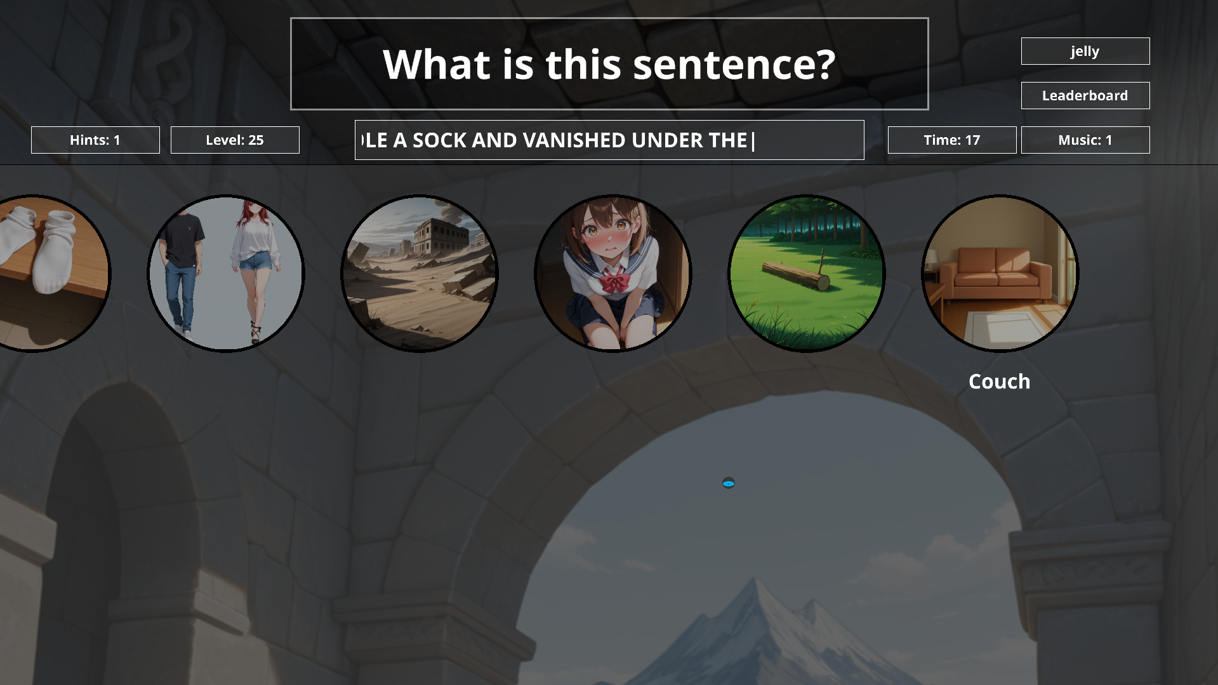The image size is (1218, 685).
Task: Select the log on grass picture
Action: [807, 273]
